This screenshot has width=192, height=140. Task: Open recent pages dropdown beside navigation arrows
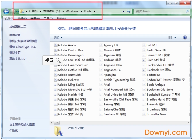point(17,12)
